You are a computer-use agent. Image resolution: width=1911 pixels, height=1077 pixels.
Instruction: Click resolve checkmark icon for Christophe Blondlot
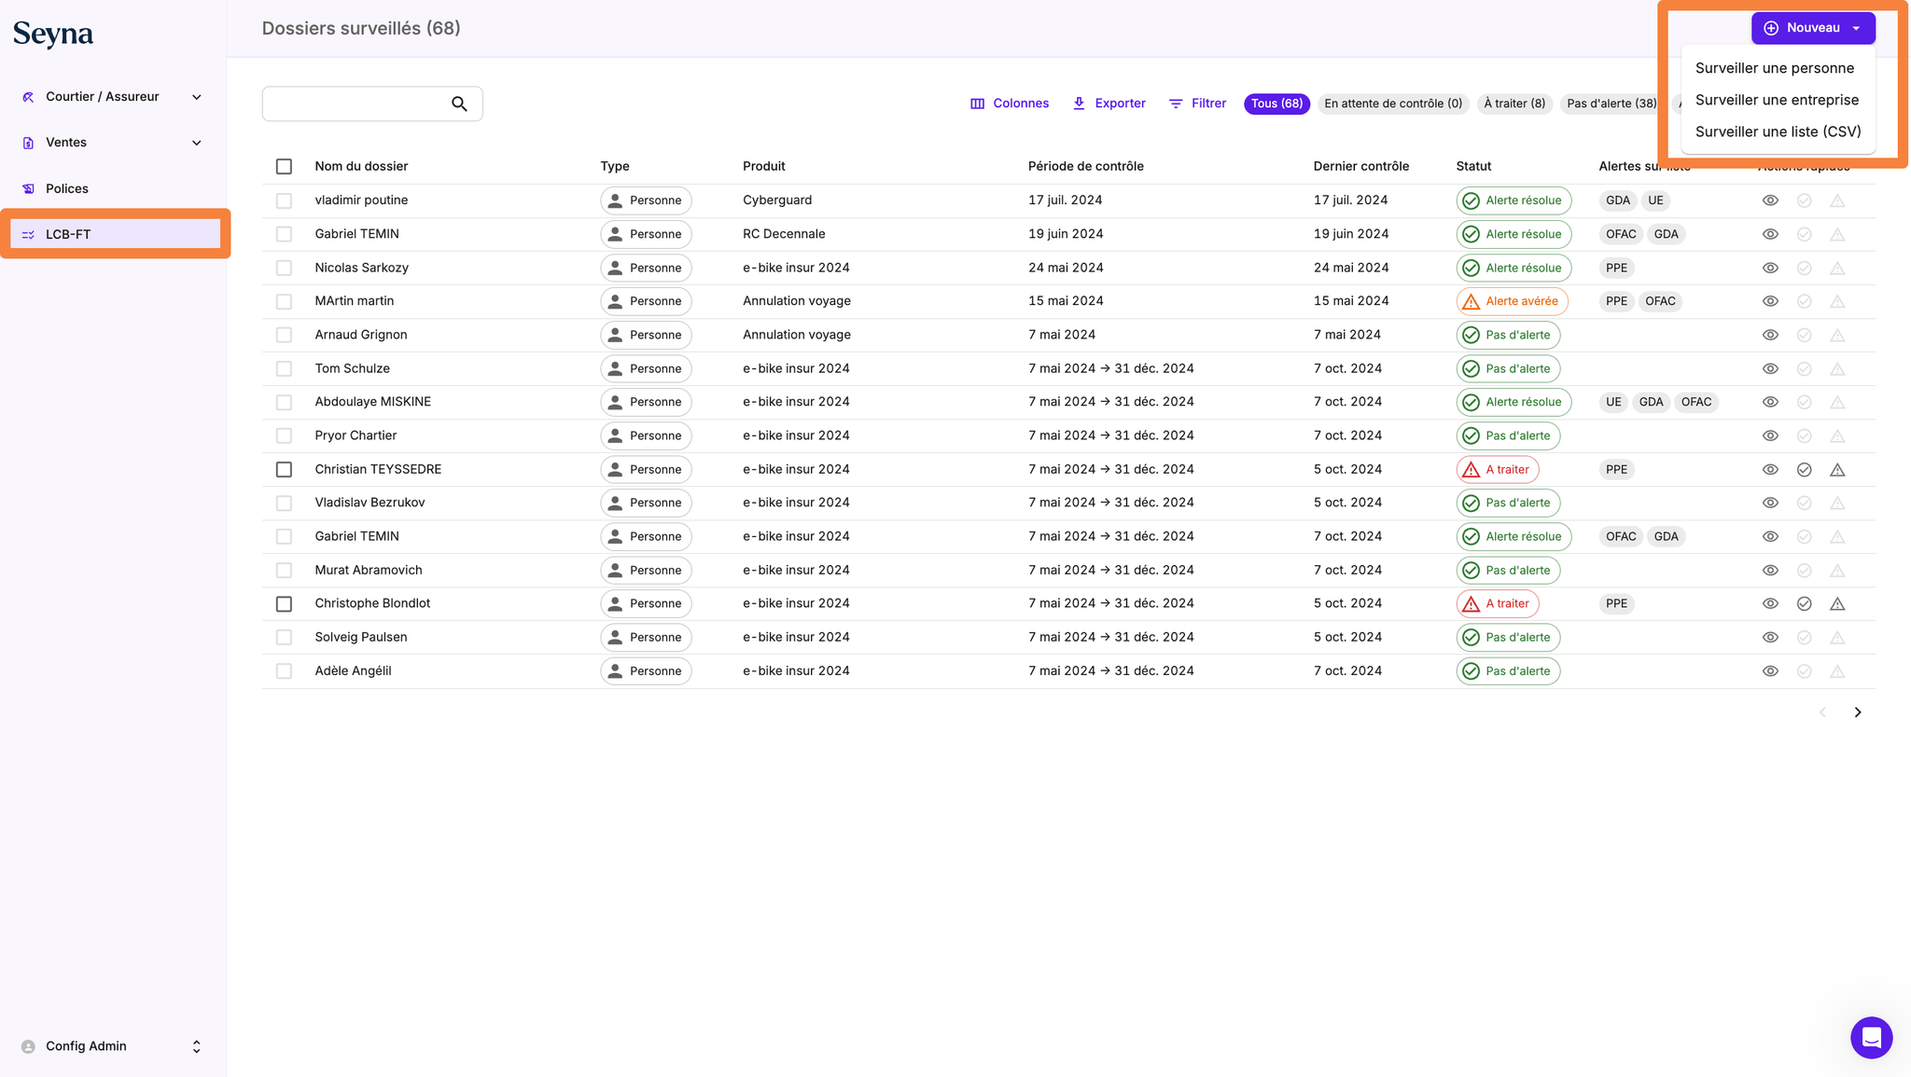(x=1804, y=603)
